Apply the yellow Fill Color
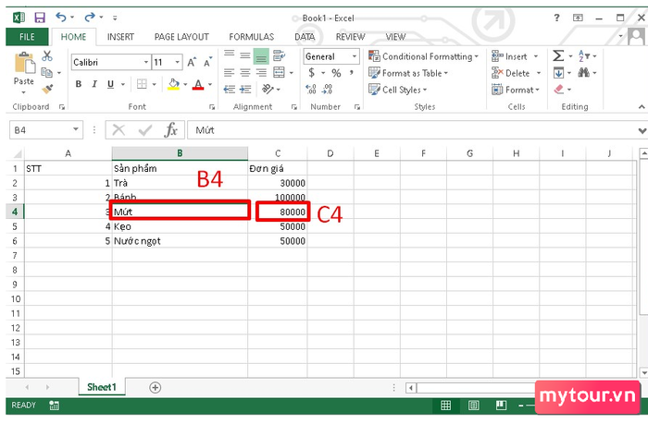 click(x=174, y=85)
